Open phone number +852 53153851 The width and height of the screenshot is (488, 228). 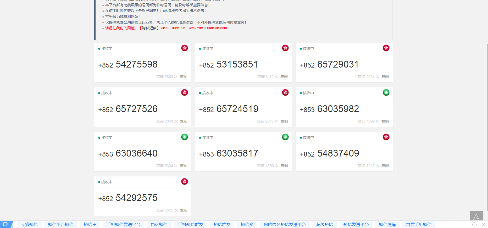pyautogui.click(x=229, y=64)
